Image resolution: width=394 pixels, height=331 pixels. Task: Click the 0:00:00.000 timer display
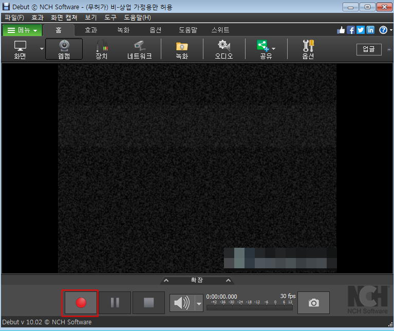click(221, 297)
